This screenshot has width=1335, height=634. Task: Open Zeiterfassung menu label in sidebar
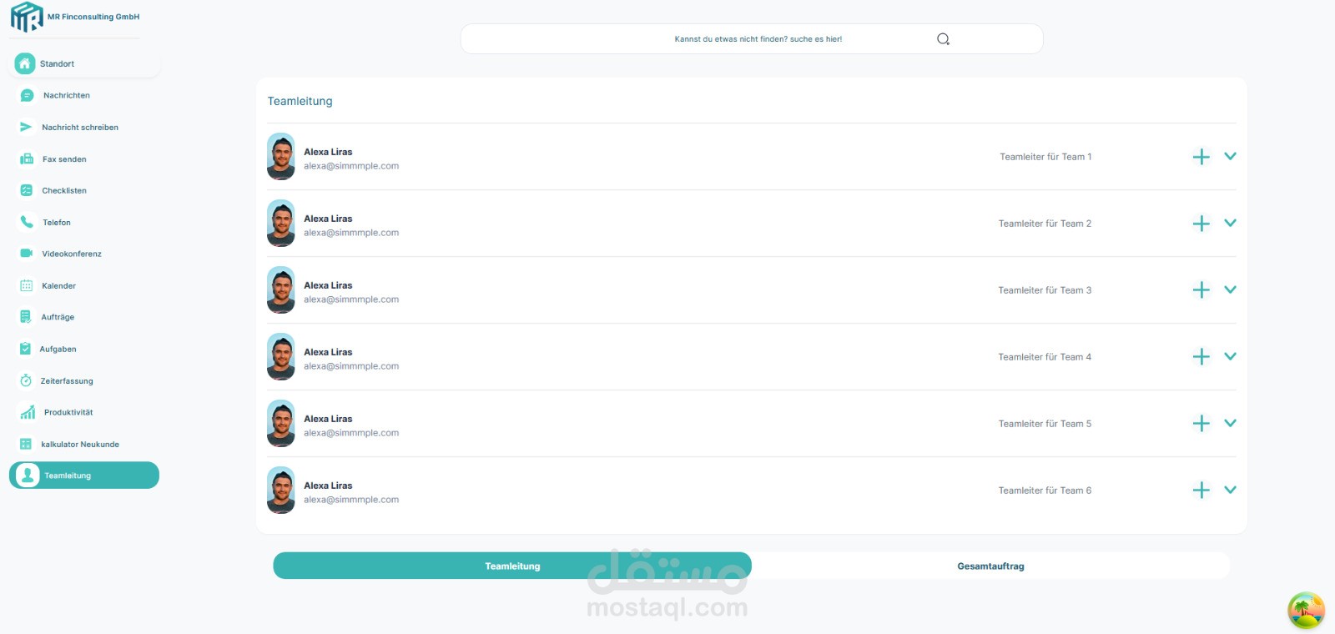pyautogui.click(x=67, y=380)
